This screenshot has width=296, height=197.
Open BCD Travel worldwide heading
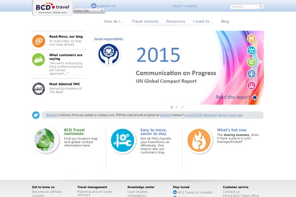click(x=74, y=132)
